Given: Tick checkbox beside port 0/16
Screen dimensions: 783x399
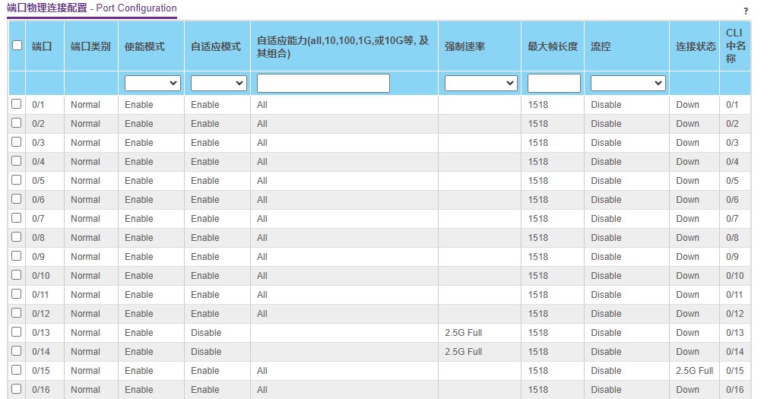Looking at the screenshot, I should pos(17,388).
